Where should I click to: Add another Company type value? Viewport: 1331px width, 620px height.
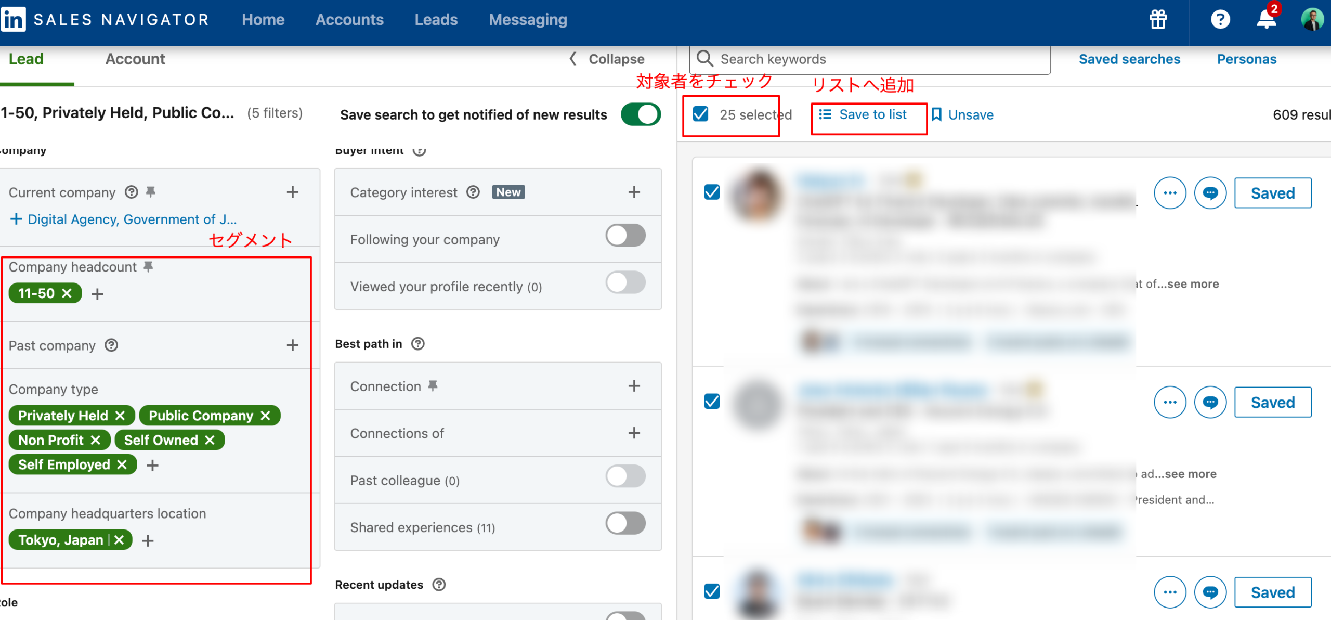pyautogui.click(x=152, y=466)
